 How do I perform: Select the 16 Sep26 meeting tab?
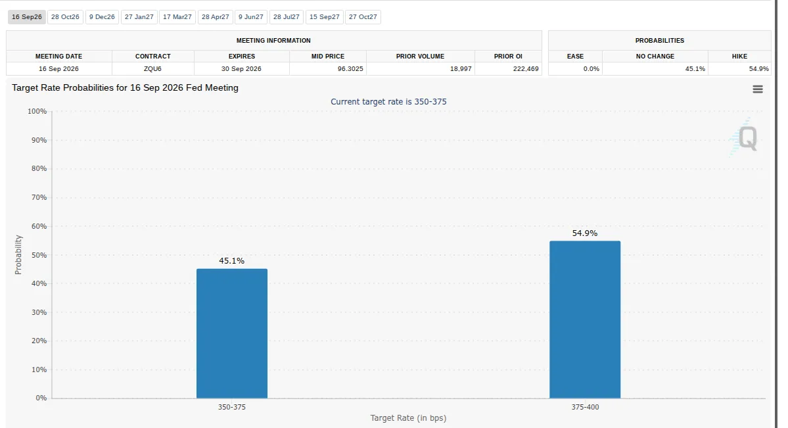click(27, 17)
